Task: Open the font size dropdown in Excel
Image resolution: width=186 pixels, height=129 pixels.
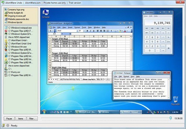Action: [84, 31]
